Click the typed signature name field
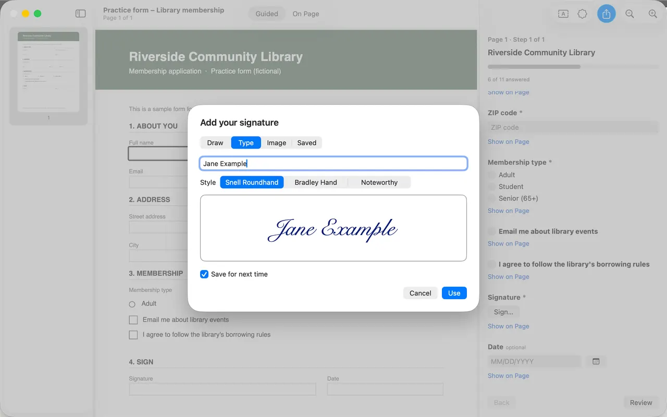 tap(333, 164)
